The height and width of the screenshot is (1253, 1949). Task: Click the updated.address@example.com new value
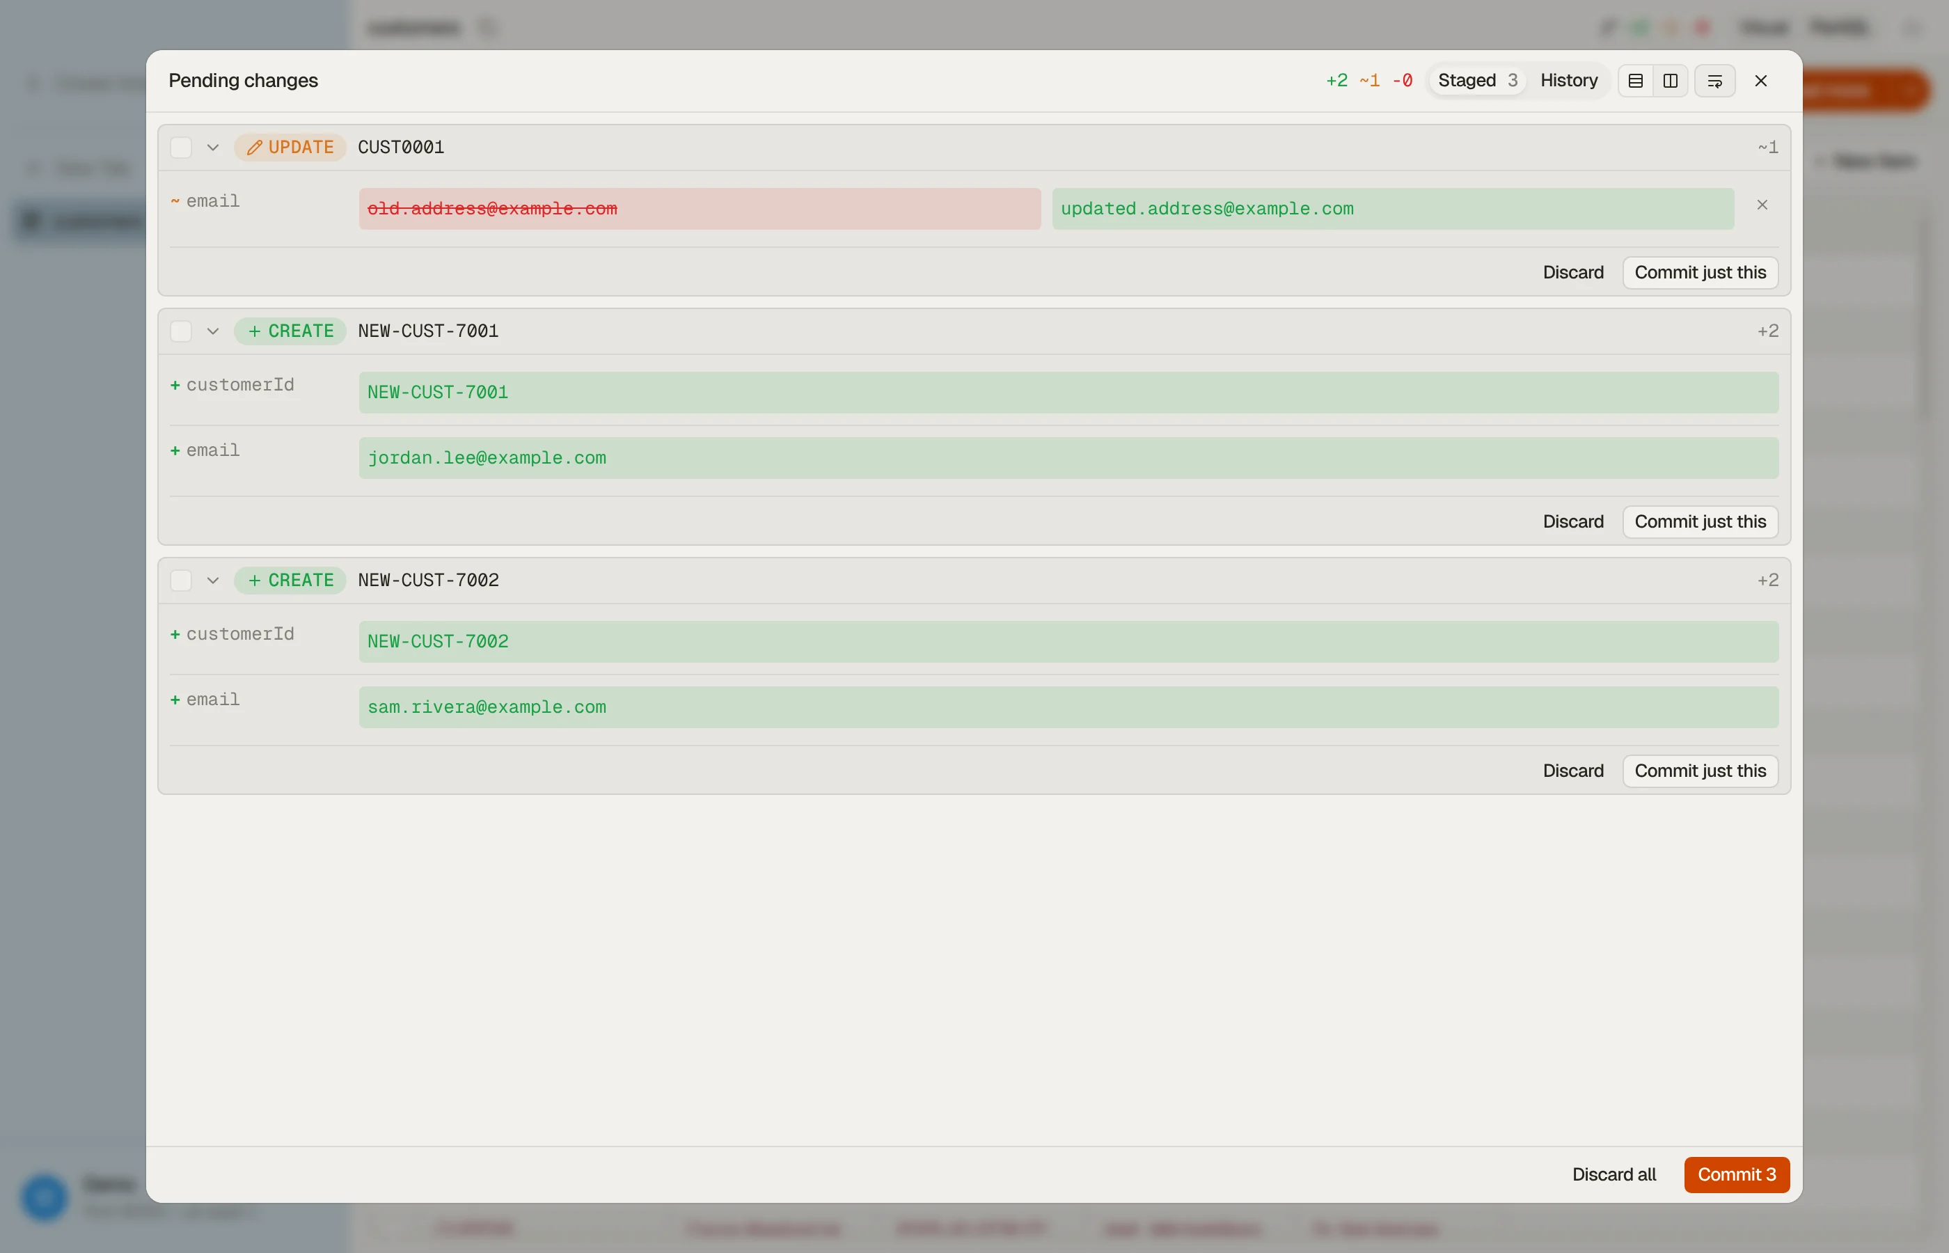tap(1393, 209)
